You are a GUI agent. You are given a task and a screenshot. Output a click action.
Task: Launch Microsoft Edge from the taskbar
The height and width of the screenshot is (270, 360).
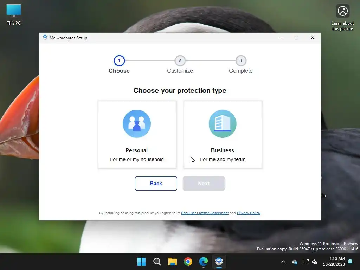(x=204, y=262)
